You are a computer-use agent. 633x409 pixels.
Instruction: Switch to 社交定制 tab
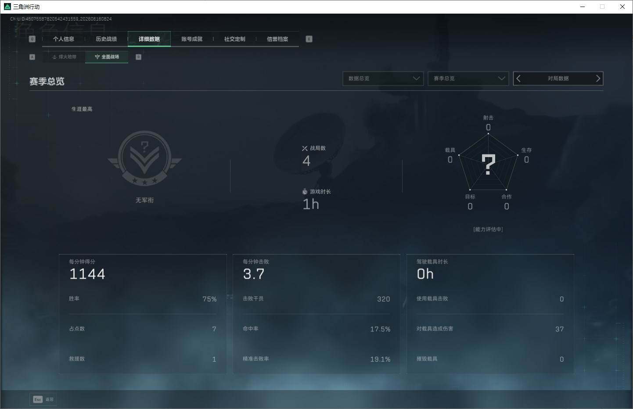(x=235, y=39)
